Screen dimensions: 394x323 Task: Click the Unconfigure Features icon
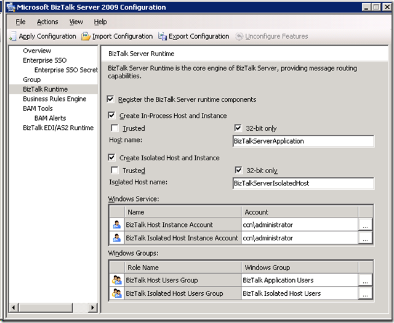pyautogui.click(x=239, y=36)
